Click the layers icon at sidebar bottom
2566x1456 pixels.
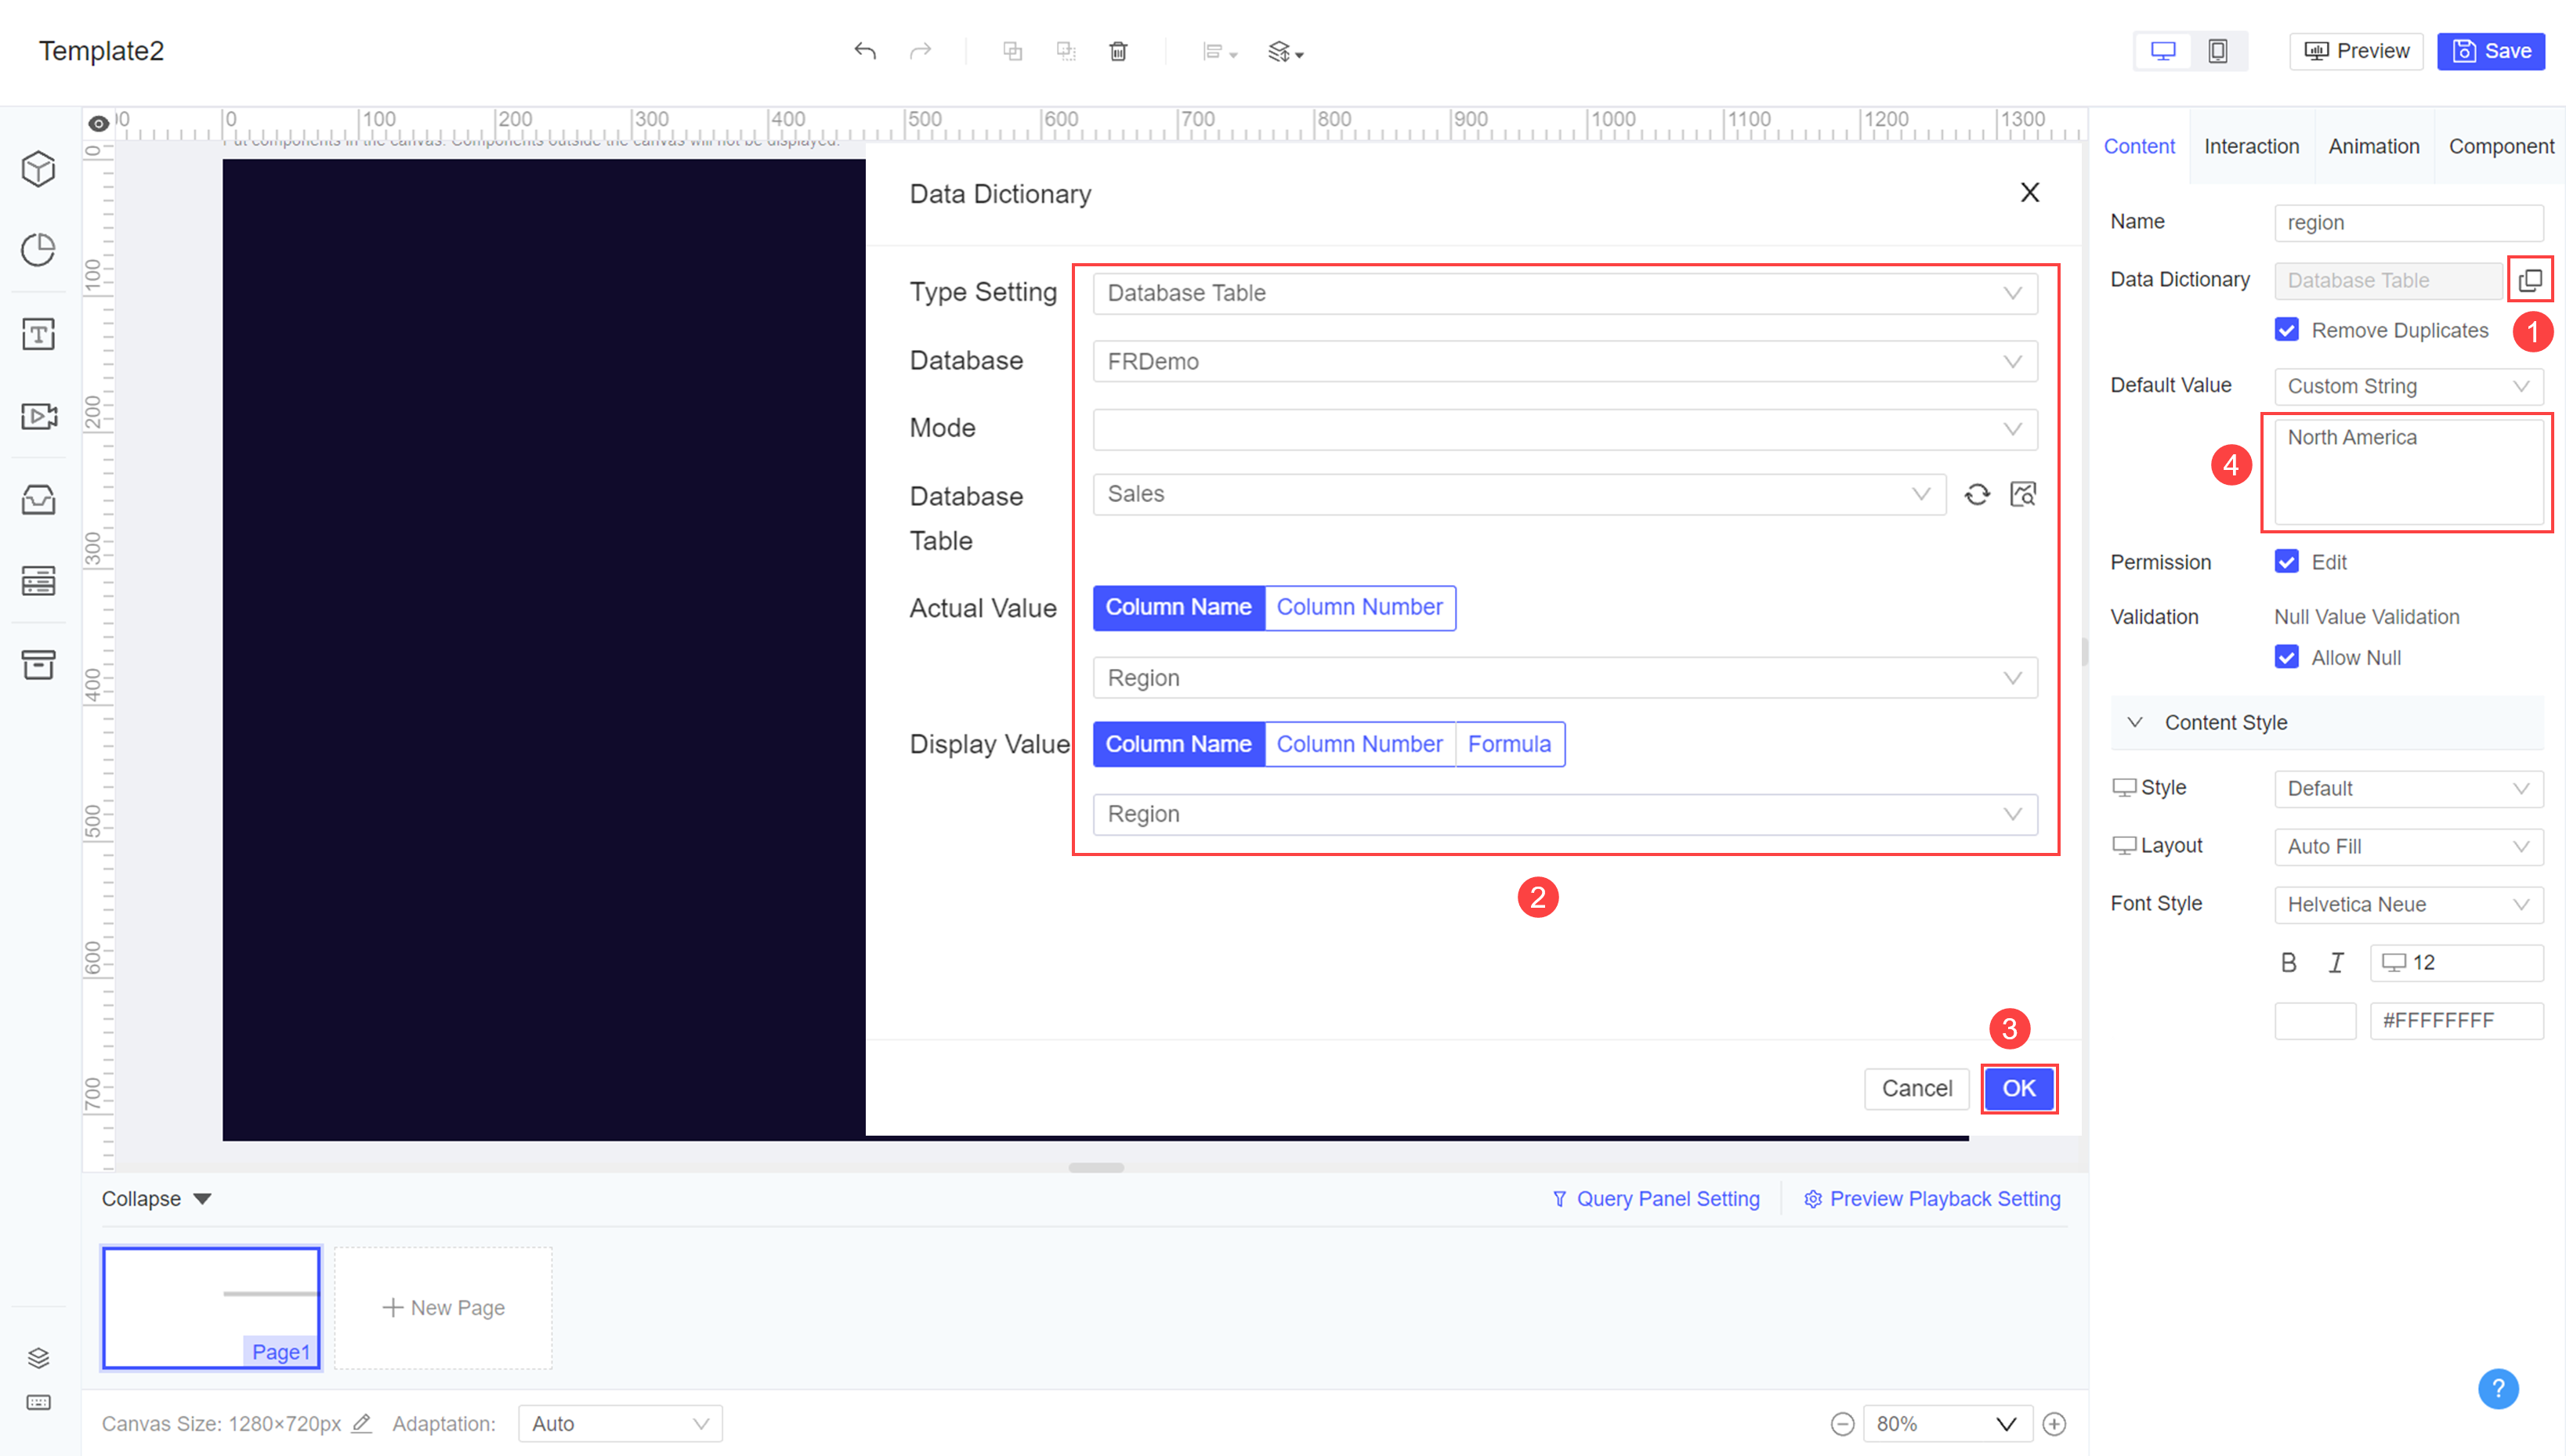click(38, 1357)
